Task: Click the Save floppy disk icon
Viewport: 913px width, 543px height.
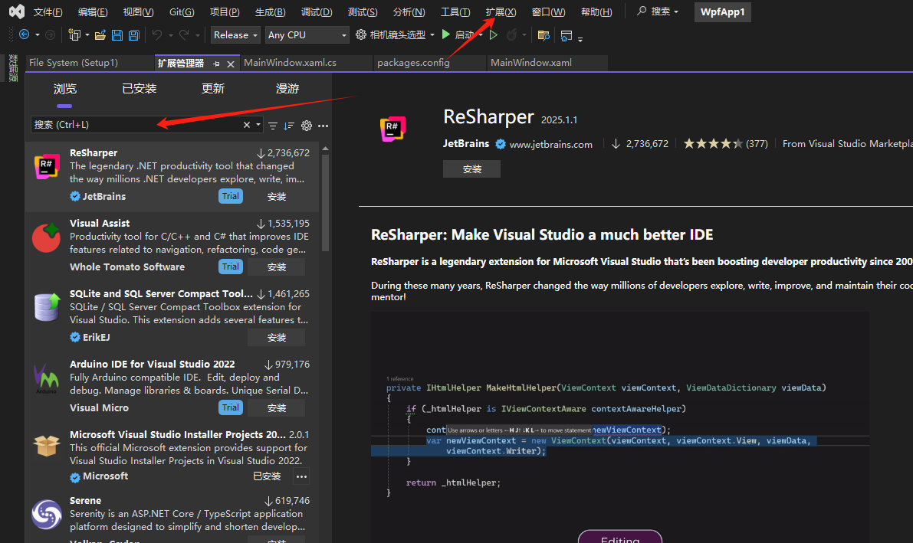Action: pos(117,35)
